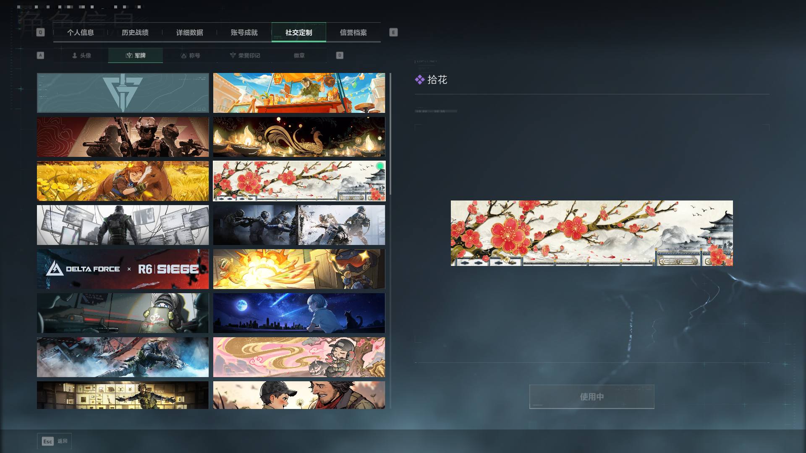The image size is (806, 453).
Task: Open the 个人信息 tab
Action: click(x=81, y=32)
